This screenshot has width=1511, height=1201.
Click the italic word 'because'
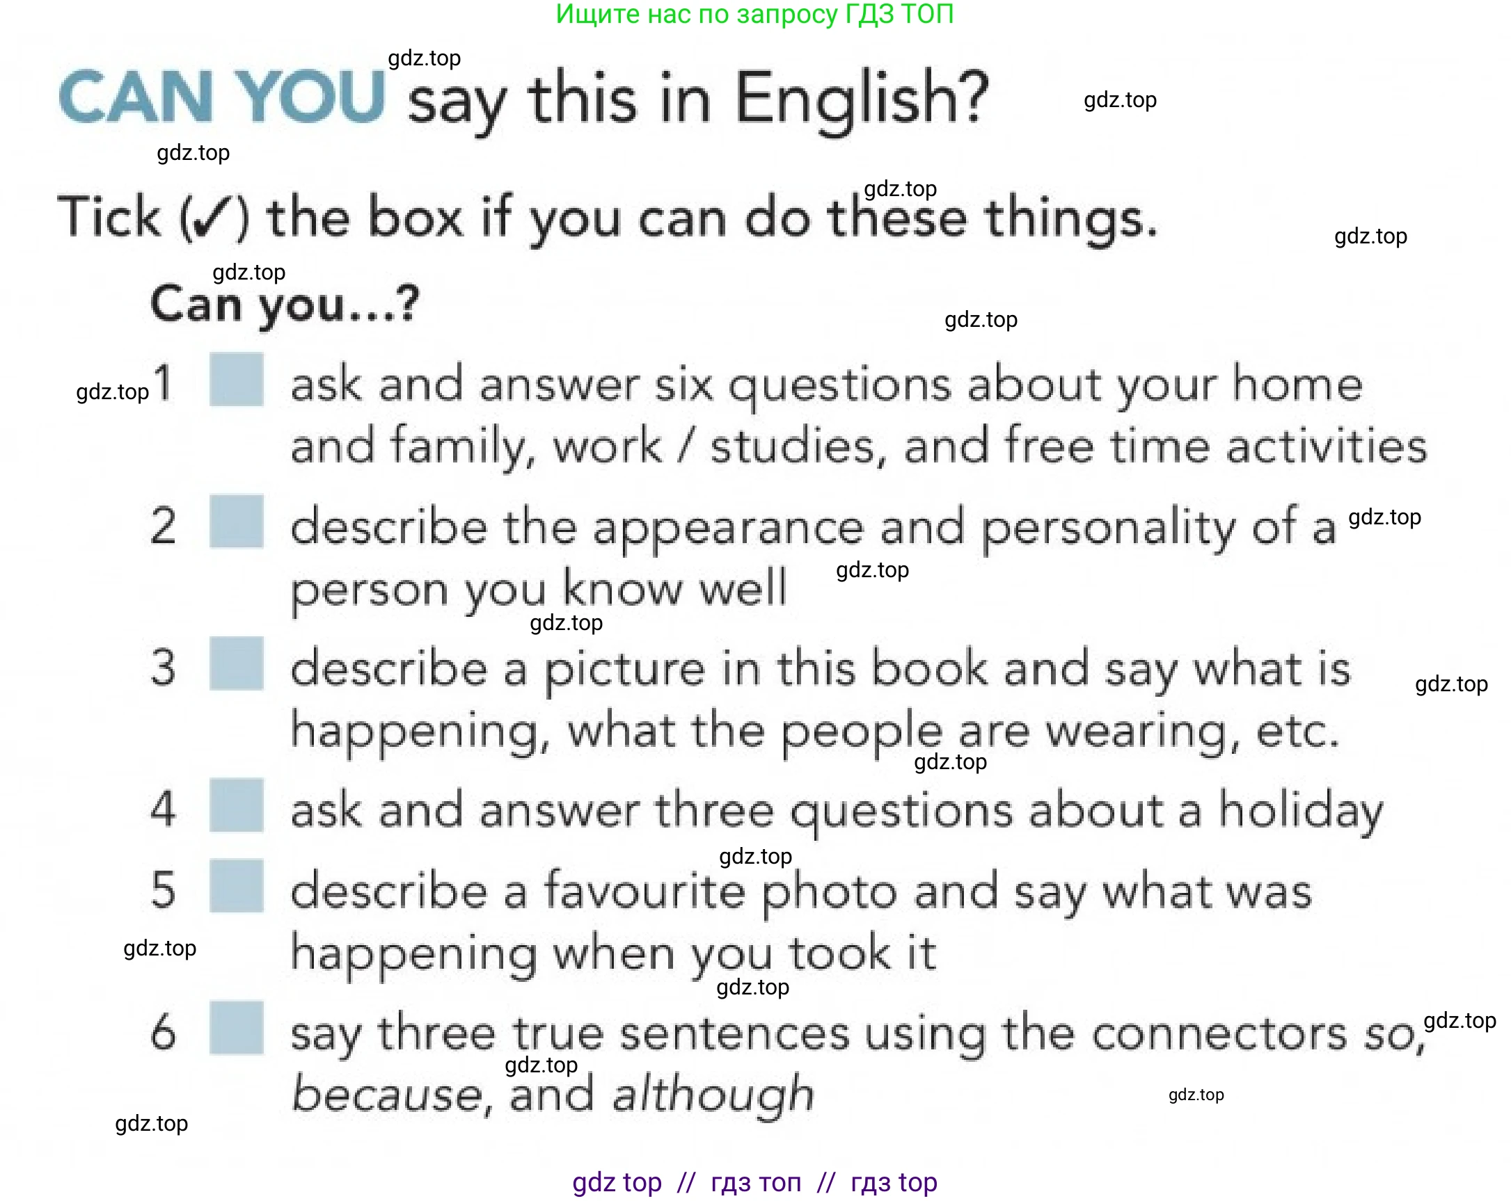[x=387, y=1094]
